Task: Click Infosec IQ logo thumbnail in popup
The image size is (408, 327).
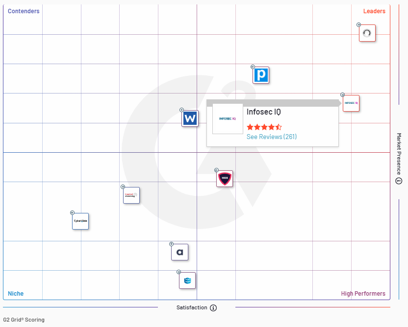Action: (x=228, y=119)
